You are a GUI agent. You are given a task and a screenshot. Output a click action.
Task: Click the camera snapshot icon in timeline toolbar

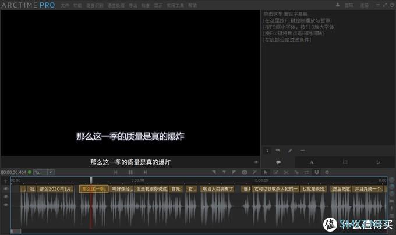tap(245, 172)
